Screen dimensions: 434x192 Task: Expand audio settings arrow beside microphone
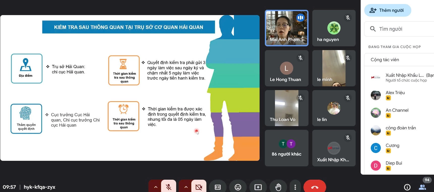pyautogui.click(x=156, y=187)
